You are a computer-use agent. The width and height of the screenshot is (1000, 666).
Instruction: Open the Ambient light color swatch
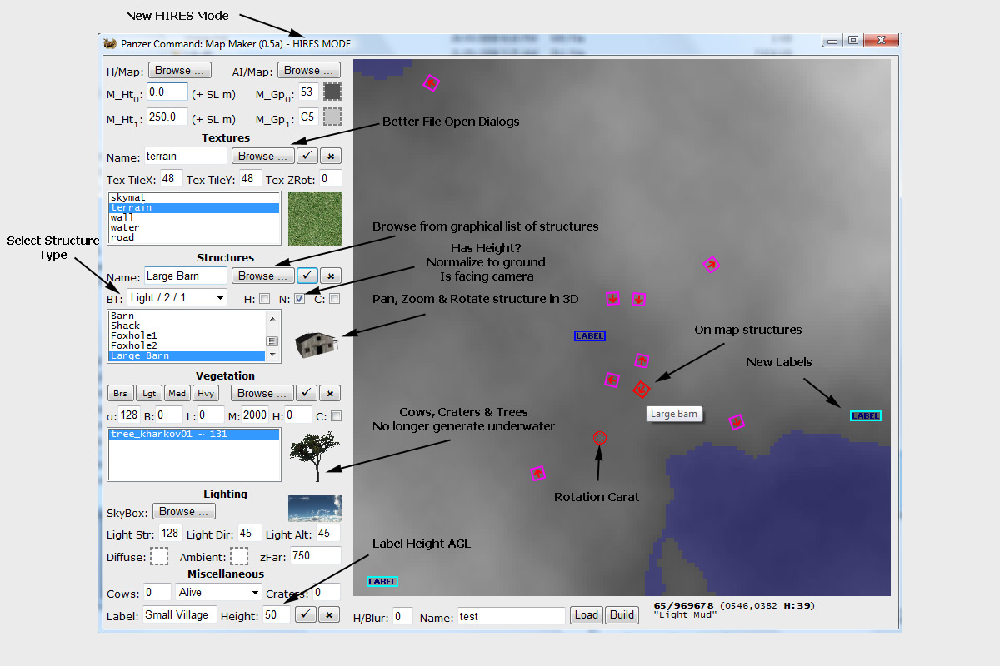point(239,555)
